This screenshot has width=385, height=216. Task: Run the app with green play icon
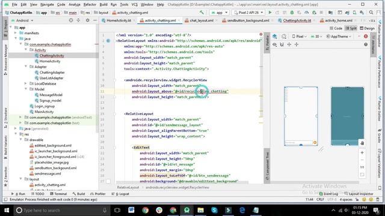(270, 12)
